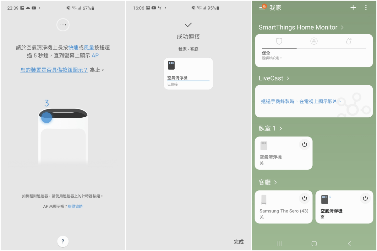Expand the 客廳 room section
The height and width of the screenshot is (251, 377).
(268, 182)
